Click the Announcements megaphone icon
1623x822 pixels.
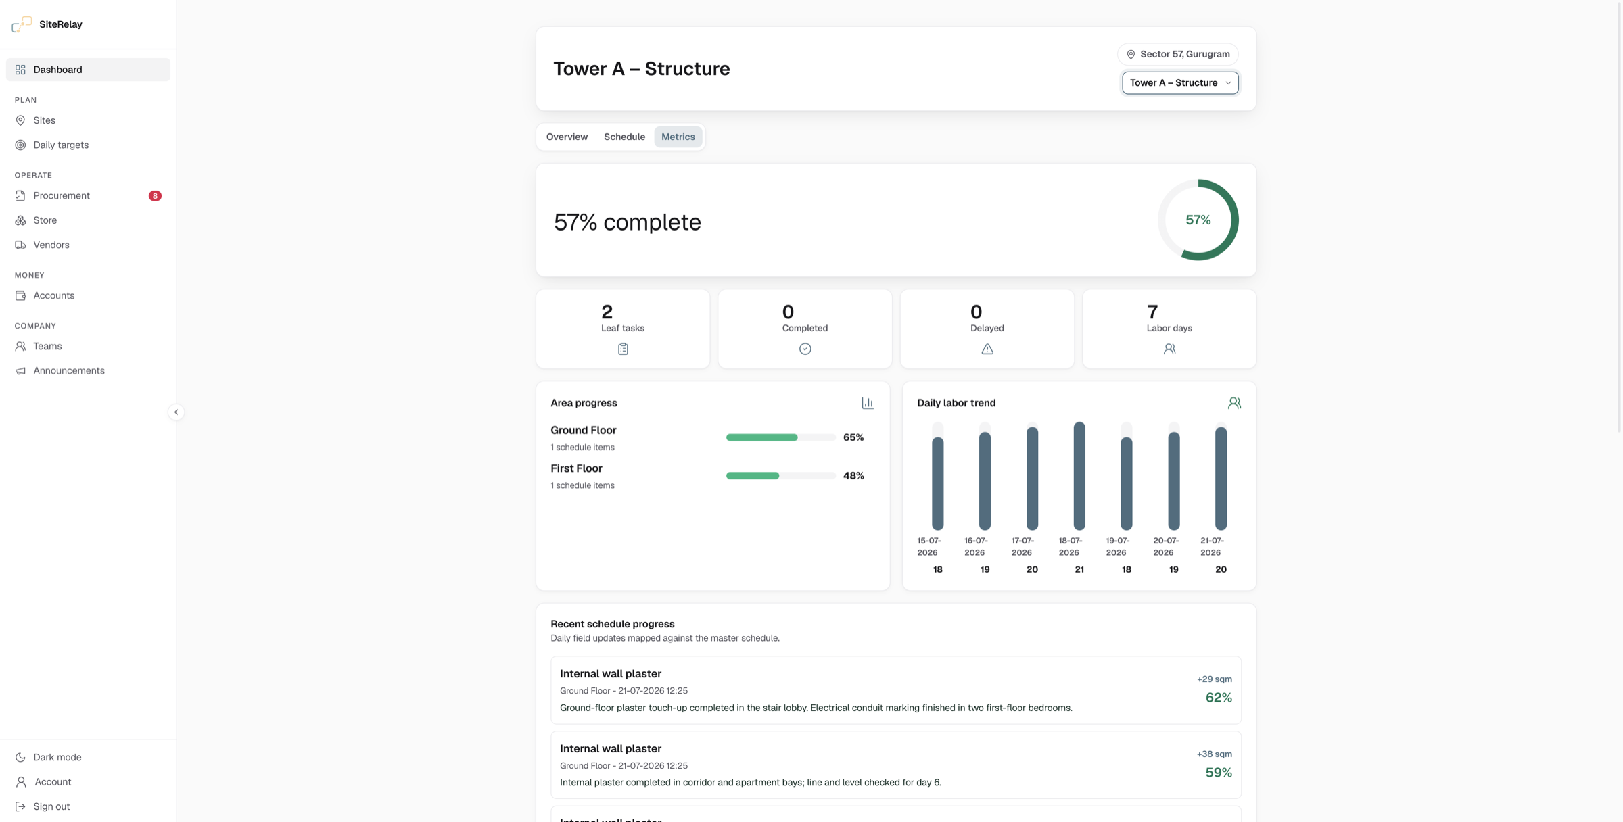point(20,370)
